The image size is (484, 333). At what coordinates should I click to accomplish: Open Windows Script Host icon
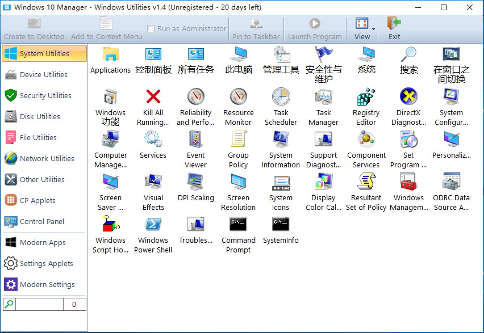pos(111,224)
